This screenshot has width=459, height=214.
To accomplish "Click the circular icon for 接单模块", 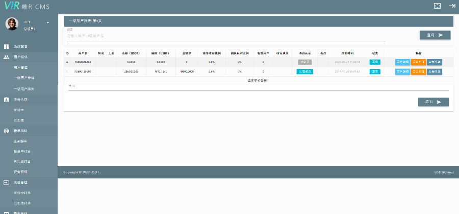I will [6, 131].
